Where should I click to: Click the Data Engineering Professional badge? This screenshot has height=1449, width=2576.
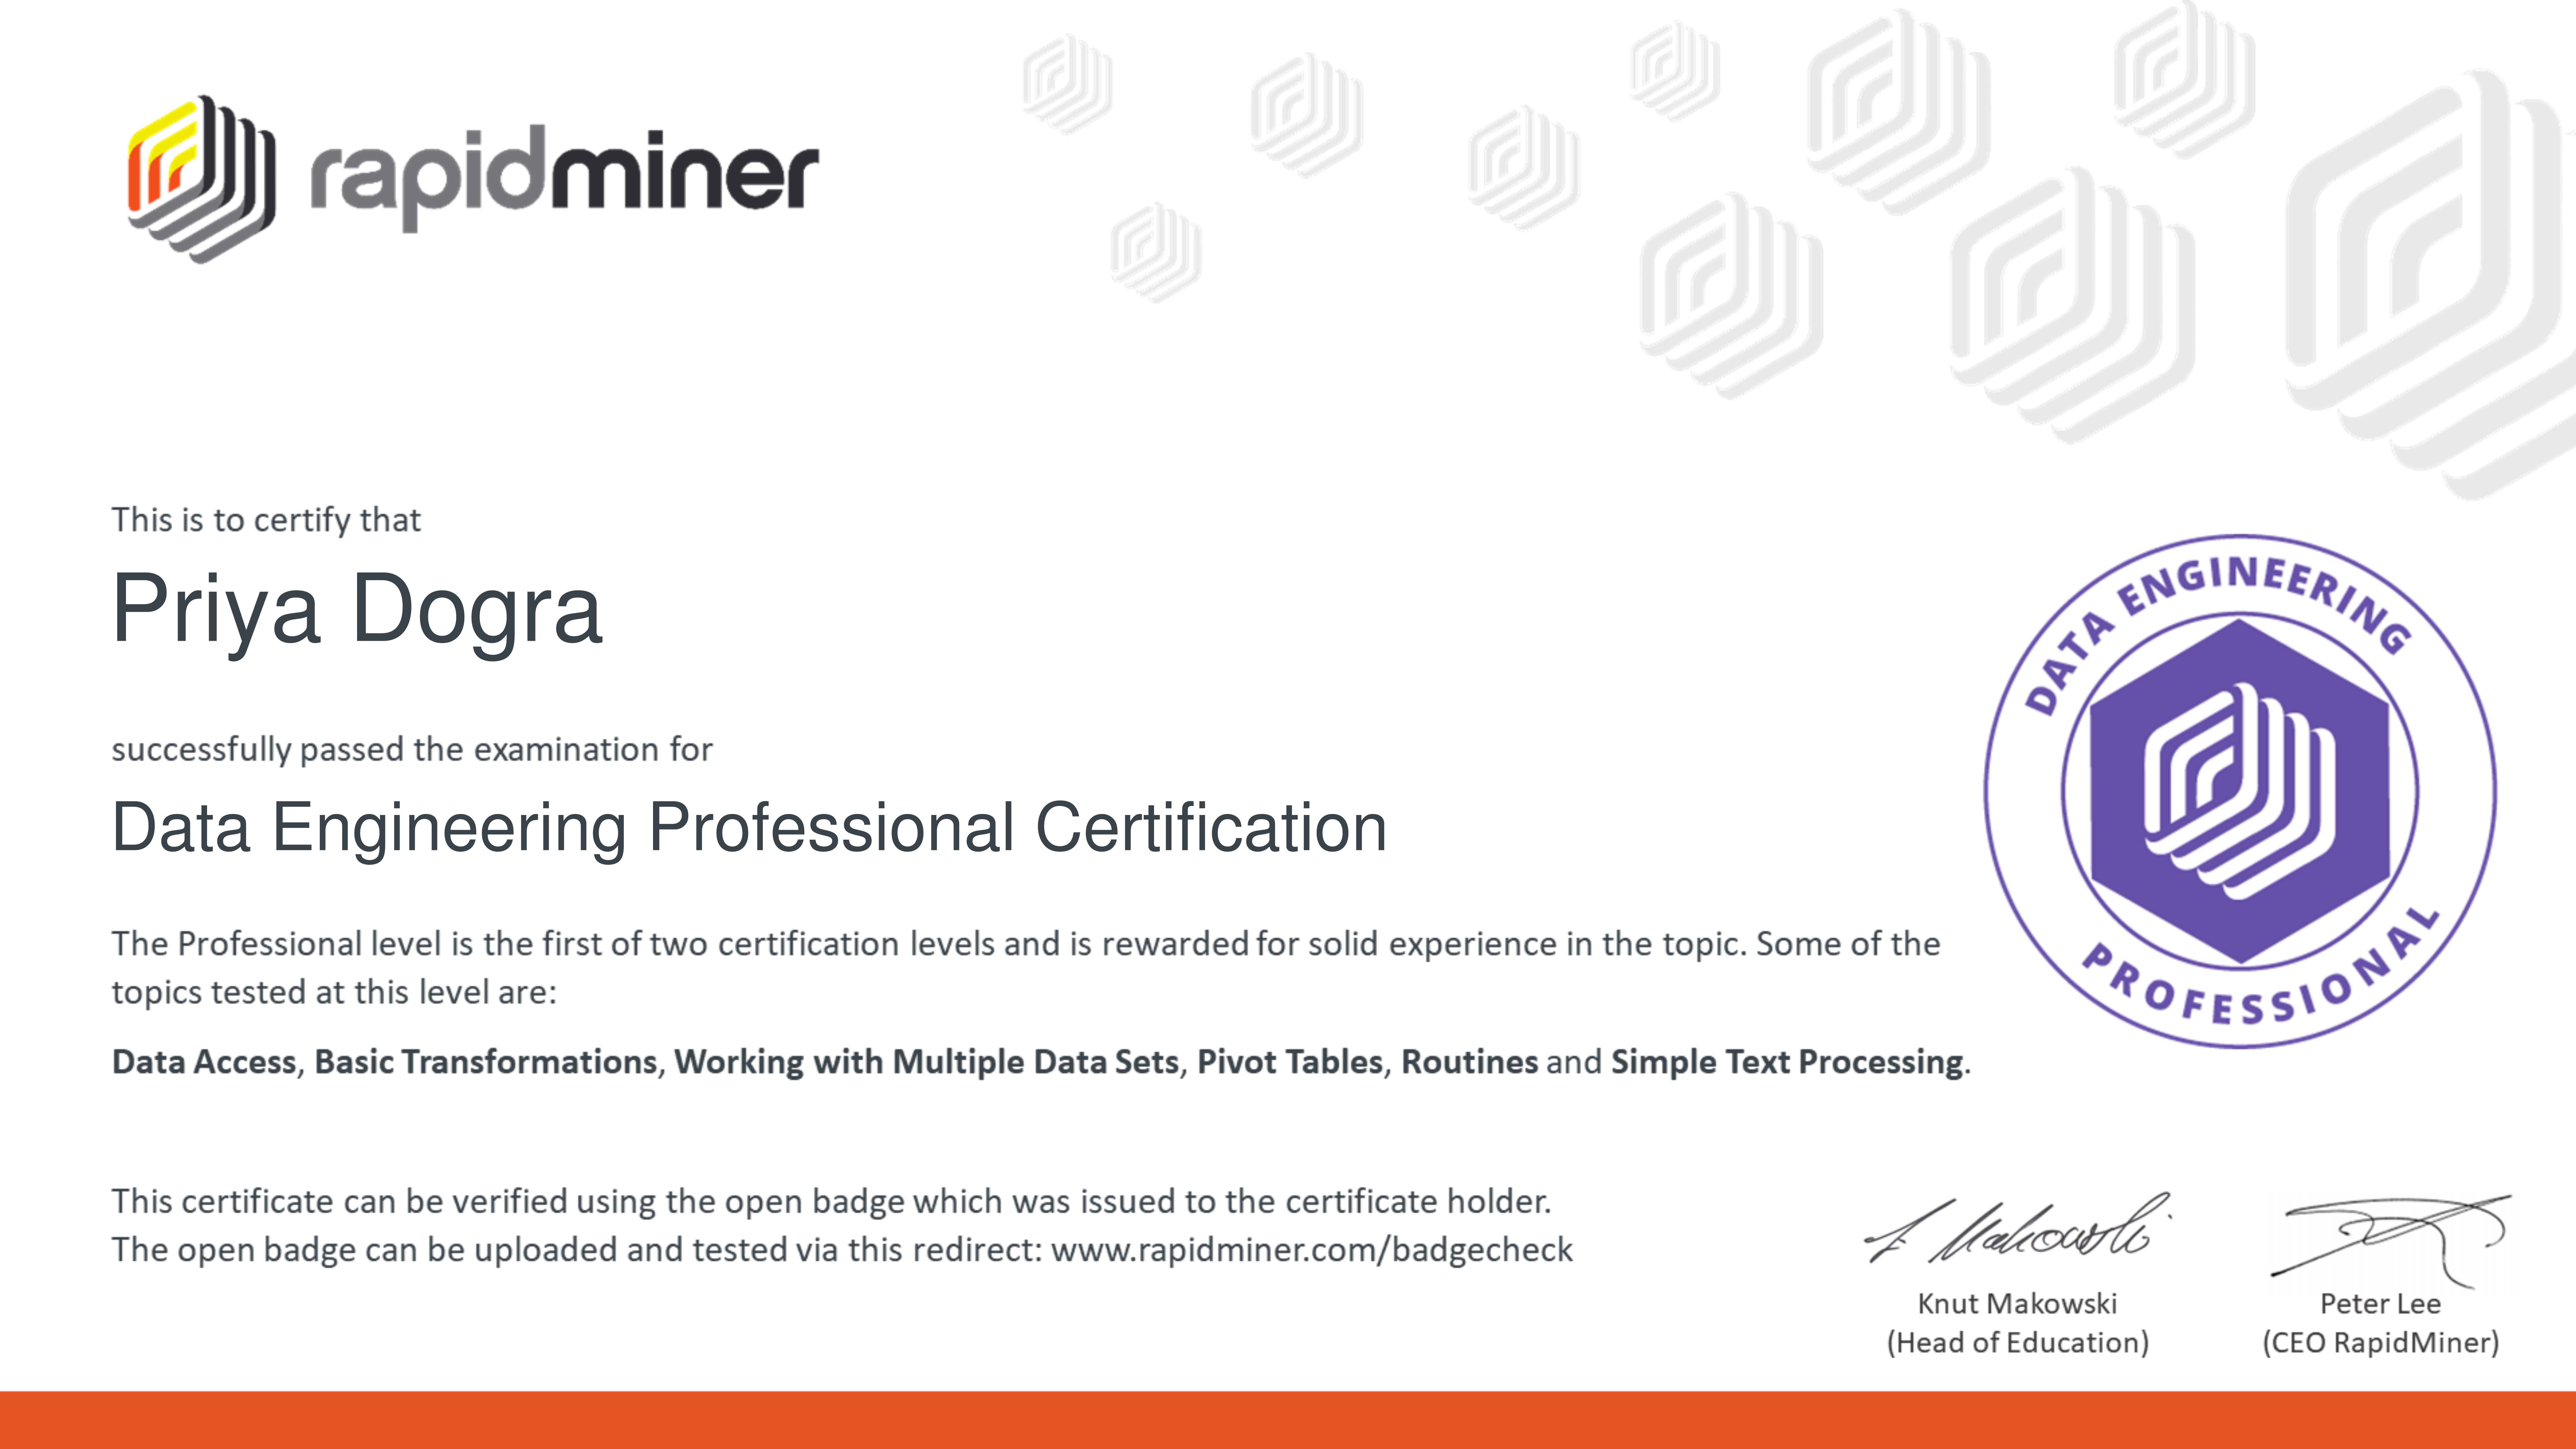click(2240, 791)
